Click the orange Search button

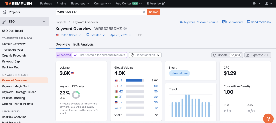click(x=154, y=12)
